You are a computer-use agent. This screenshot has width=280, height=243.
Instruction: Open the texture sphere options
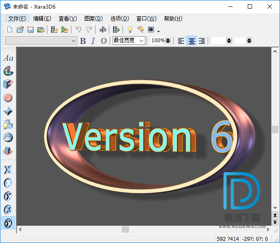coord(8,137)
